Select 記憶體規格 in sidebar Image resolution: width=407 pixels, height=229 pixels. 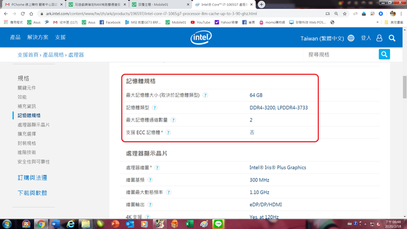[29, 115]
